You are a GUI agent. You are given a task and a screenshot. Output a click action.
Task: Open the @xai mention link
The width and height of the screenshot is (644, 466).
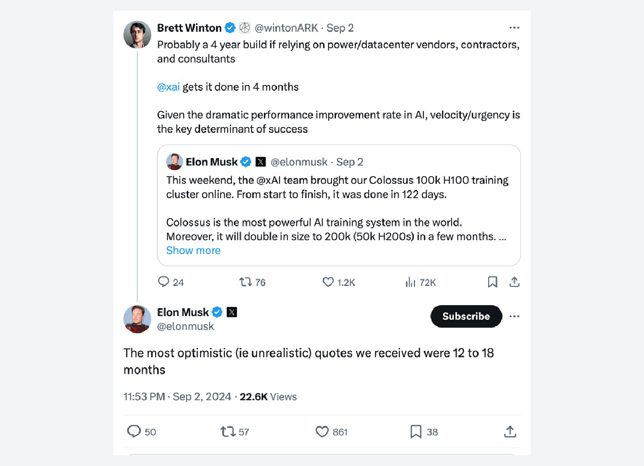tap(168, 87)
